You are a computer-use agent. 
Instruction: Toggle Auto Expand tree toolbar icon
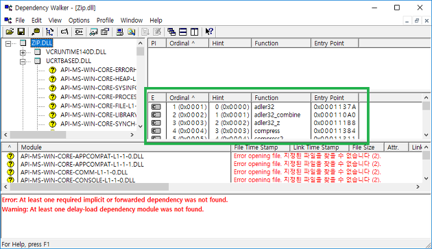[x=49, y=32]
